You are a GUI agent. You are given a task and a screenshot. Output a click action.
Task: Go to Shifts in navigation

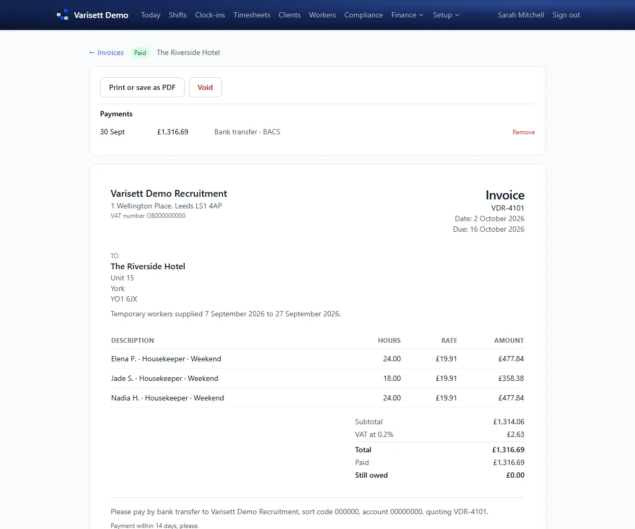(178, 15)
